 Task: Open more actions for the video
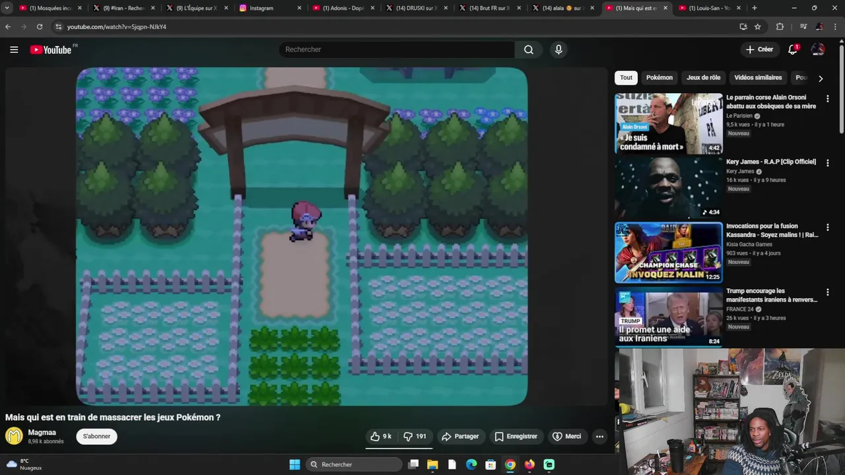599,436
